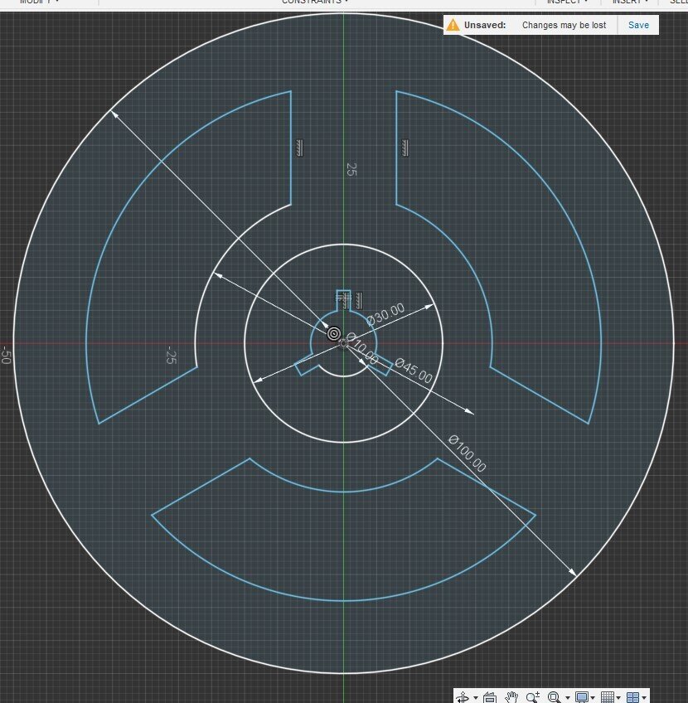Click the Look At icon
688x703 pixels.
tap(490, 698)
